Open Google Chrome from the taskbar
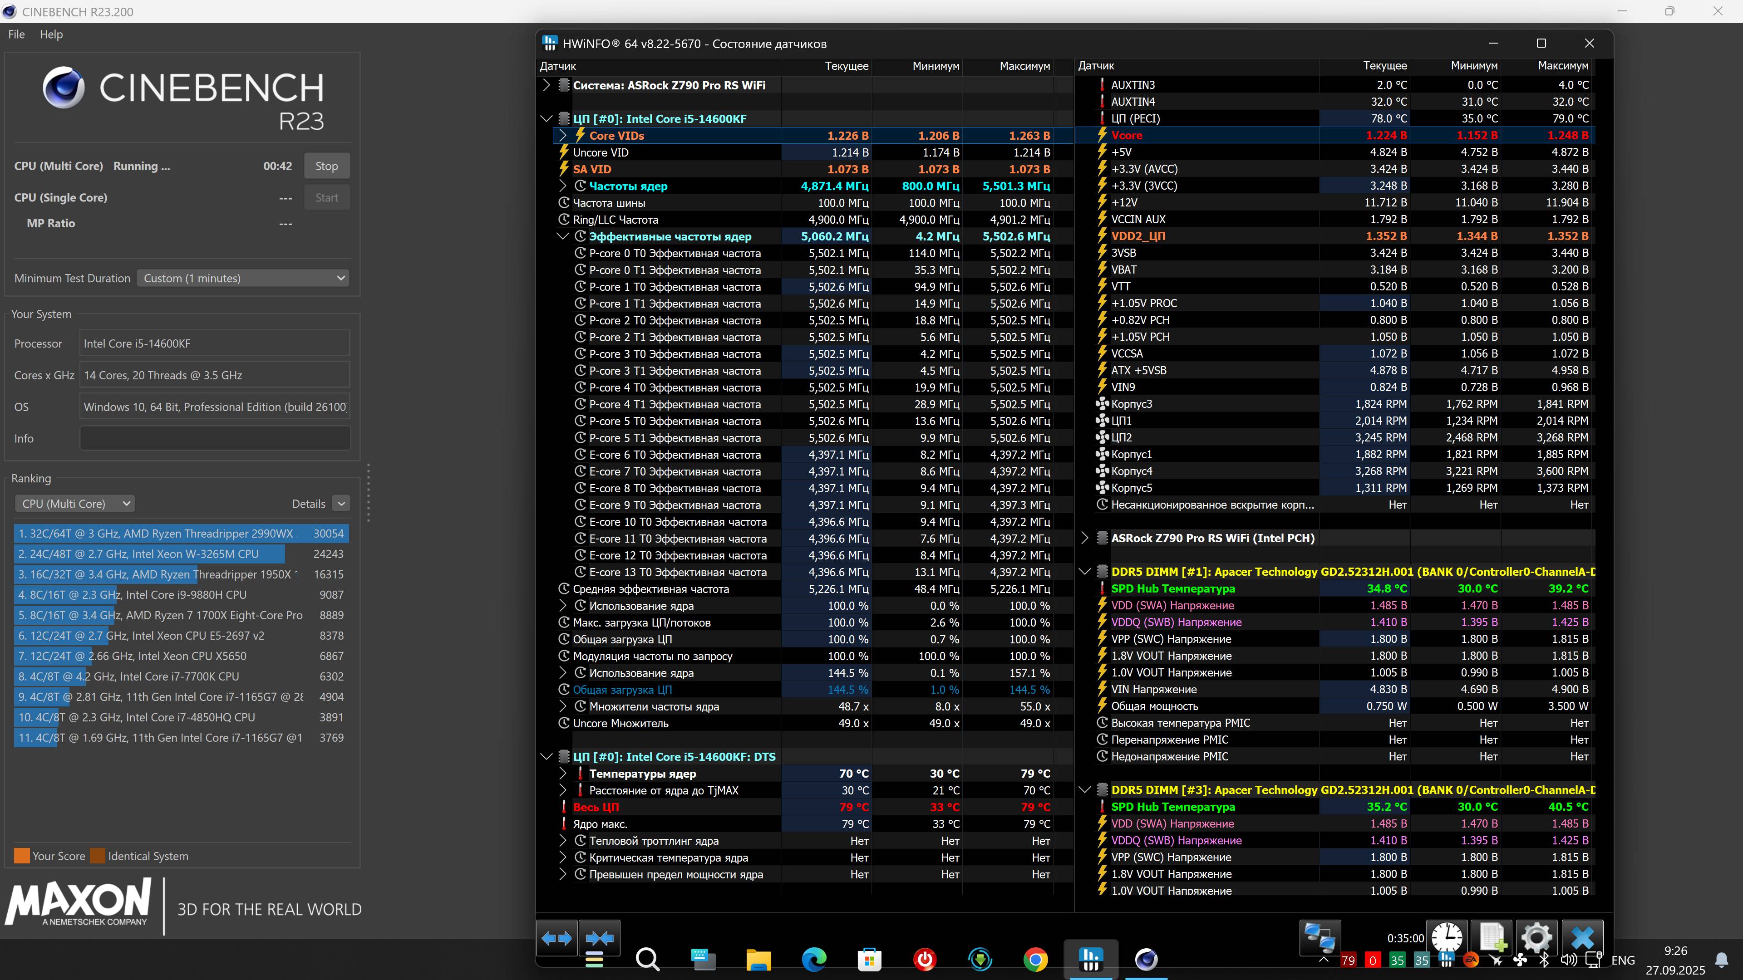Image resolution: width=1743 pixels, height=980 pixels. (1035, 960)
